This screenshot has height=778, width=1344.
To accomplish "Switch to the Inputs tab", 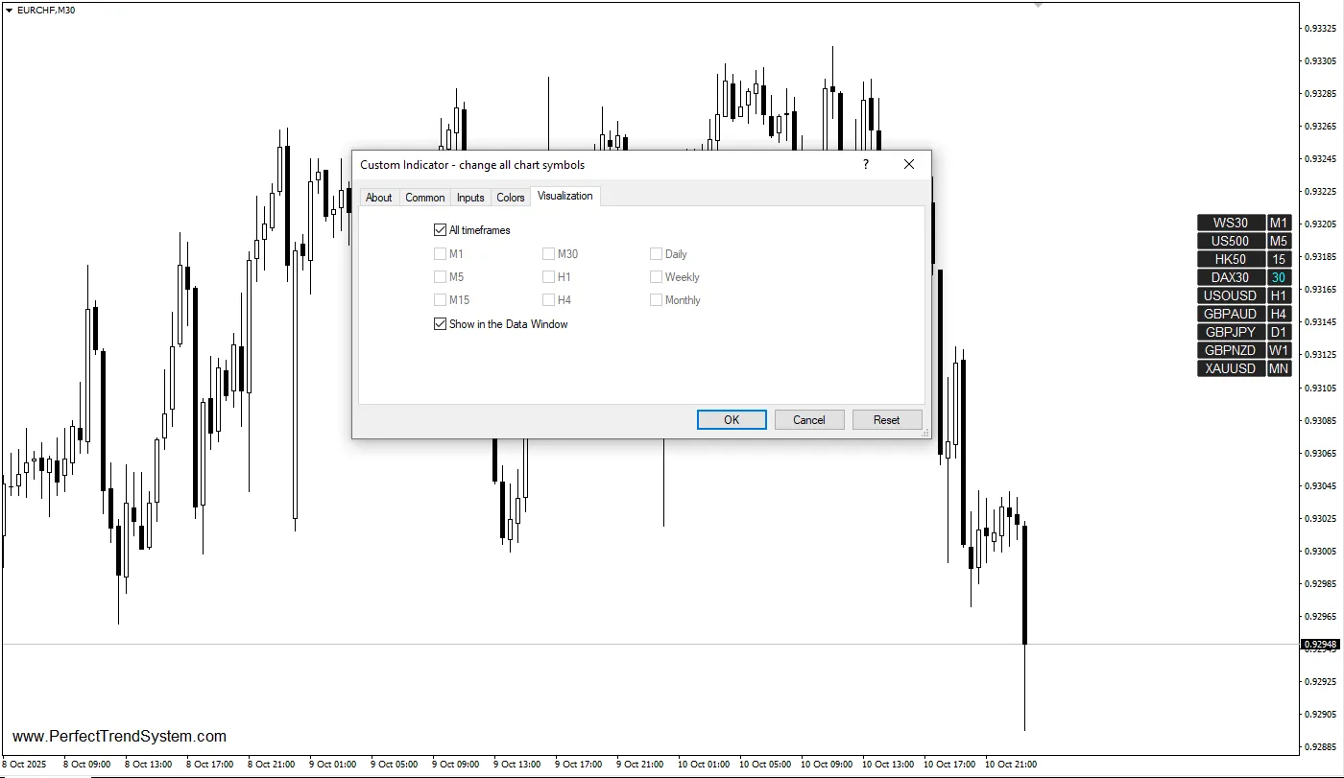I will tap(469, 197).
